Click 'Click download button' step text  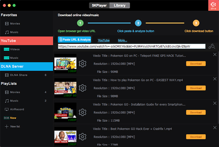(x=199, y=31)
